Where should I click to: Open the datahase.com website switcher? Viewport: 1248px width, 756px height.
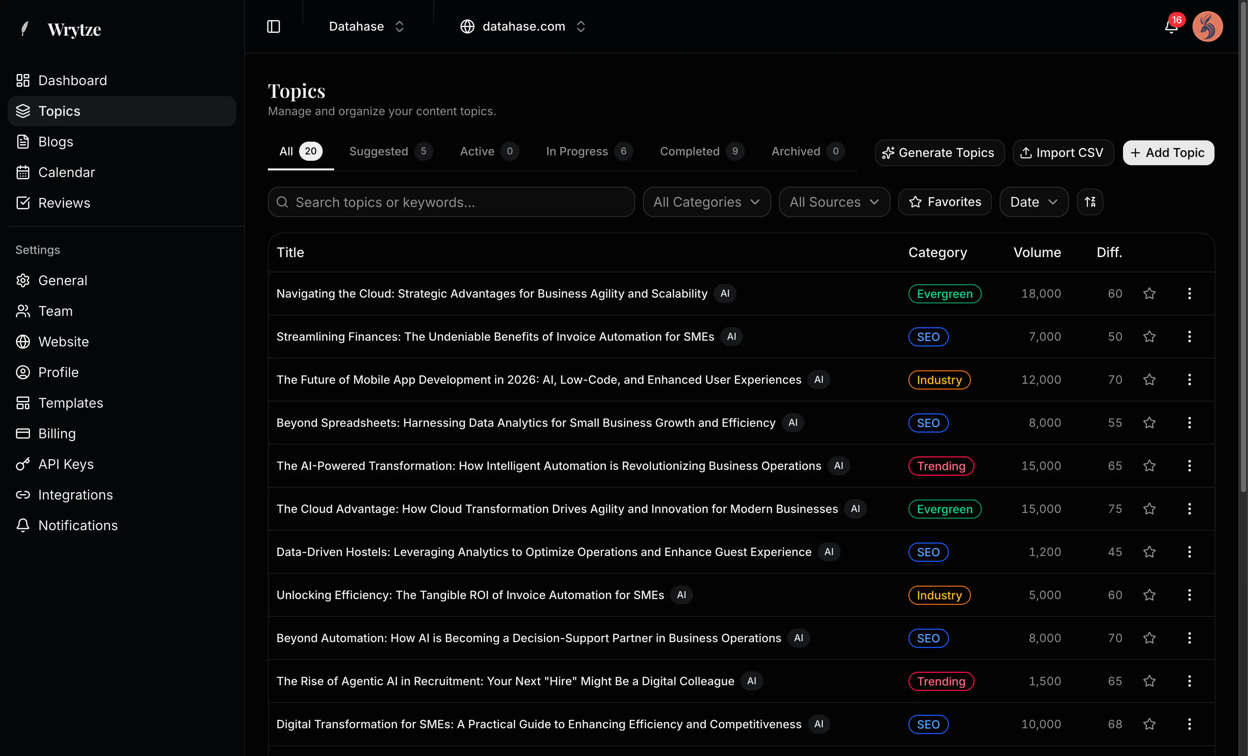click(x=523, y=26)
